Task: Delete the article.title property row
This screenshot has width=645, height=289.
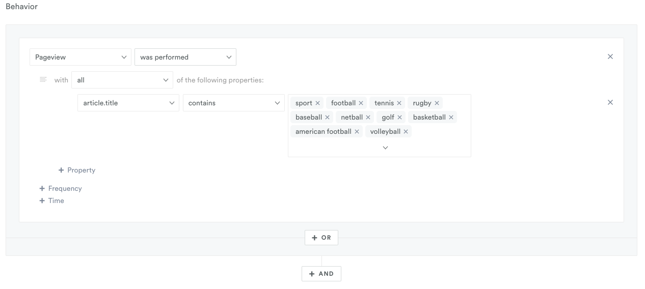Action: point(610,102)
